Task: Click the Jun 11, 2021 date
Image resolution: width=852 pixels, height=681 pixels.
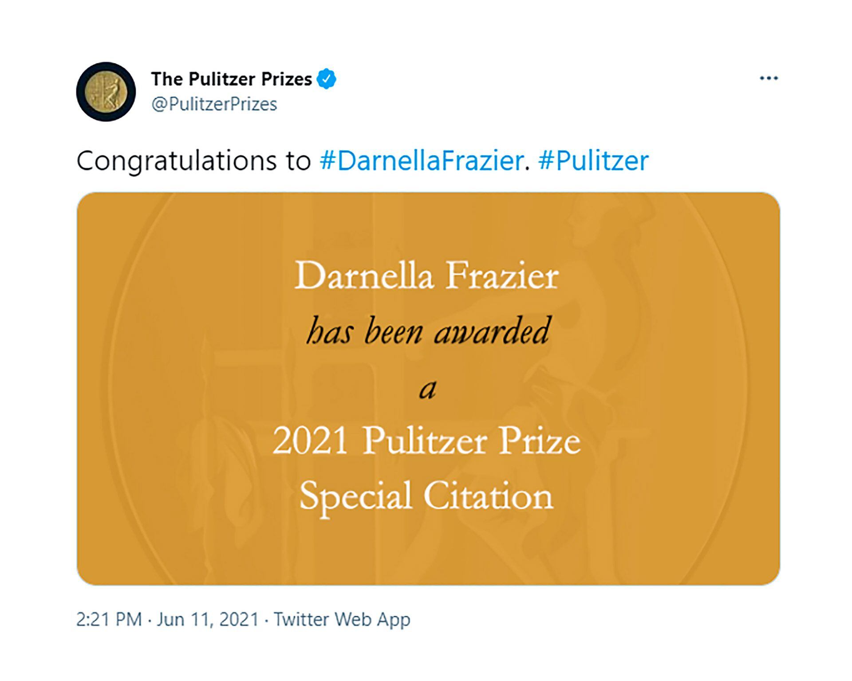Action: 207,619
